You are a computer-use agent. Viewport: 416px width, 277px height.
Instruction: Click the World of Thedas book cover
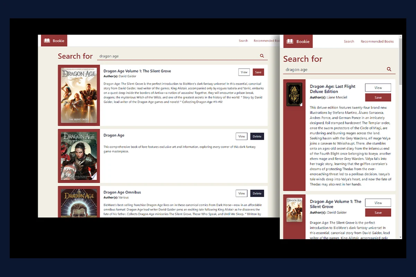(79, 156)
